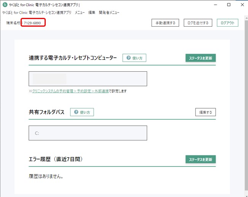Log out using the ログアウト button
Viewport: 248px width, 197px height.
click(227, 23)
